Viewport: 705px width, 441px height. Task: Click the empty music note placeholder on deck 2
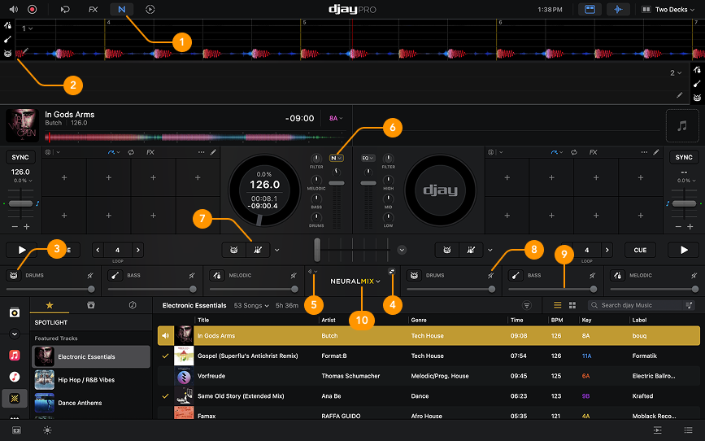pyautogui.click(x=682, y=125)
